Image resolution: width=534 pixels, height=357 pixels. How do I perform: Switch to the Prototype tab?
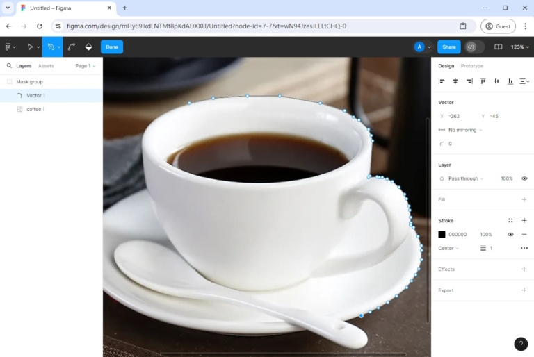[472, 66]
